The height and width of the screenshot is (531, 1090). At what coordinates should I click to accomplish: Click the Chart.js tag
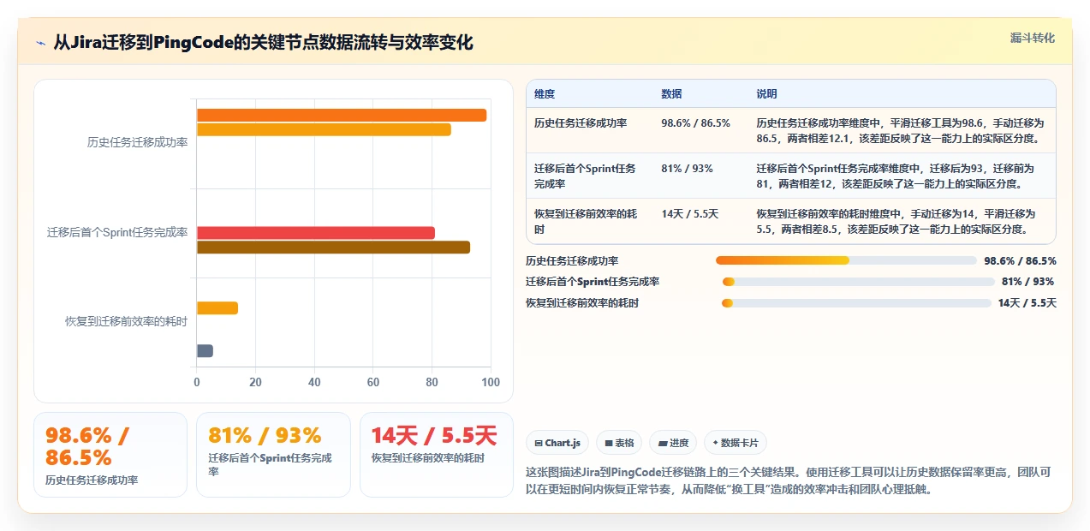point(557,443)
